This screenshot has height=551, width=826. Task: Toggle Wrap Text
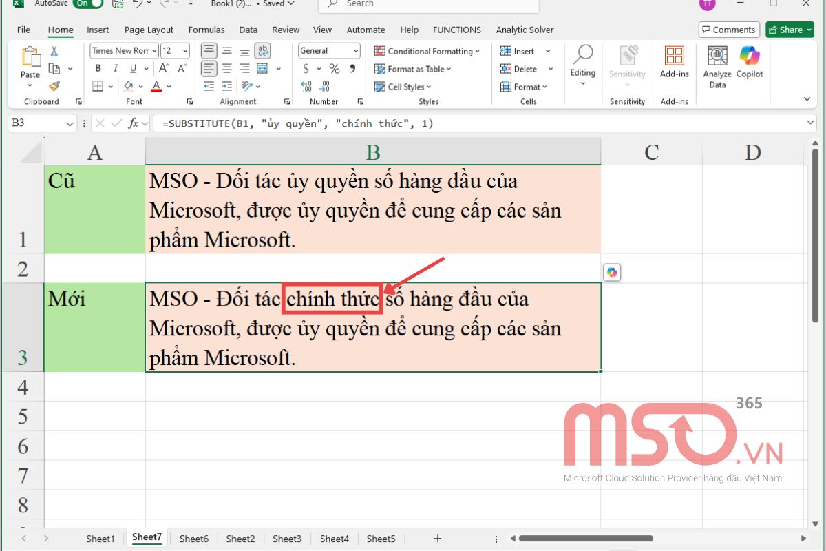click(x=262, y=51)
